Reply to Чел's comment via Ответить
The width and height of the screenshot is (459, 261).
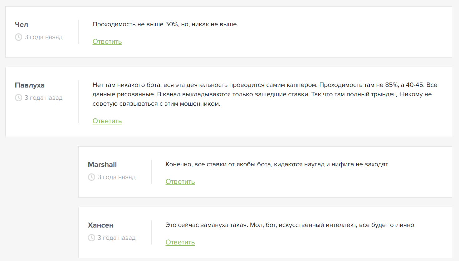click(x=107, y=42)
